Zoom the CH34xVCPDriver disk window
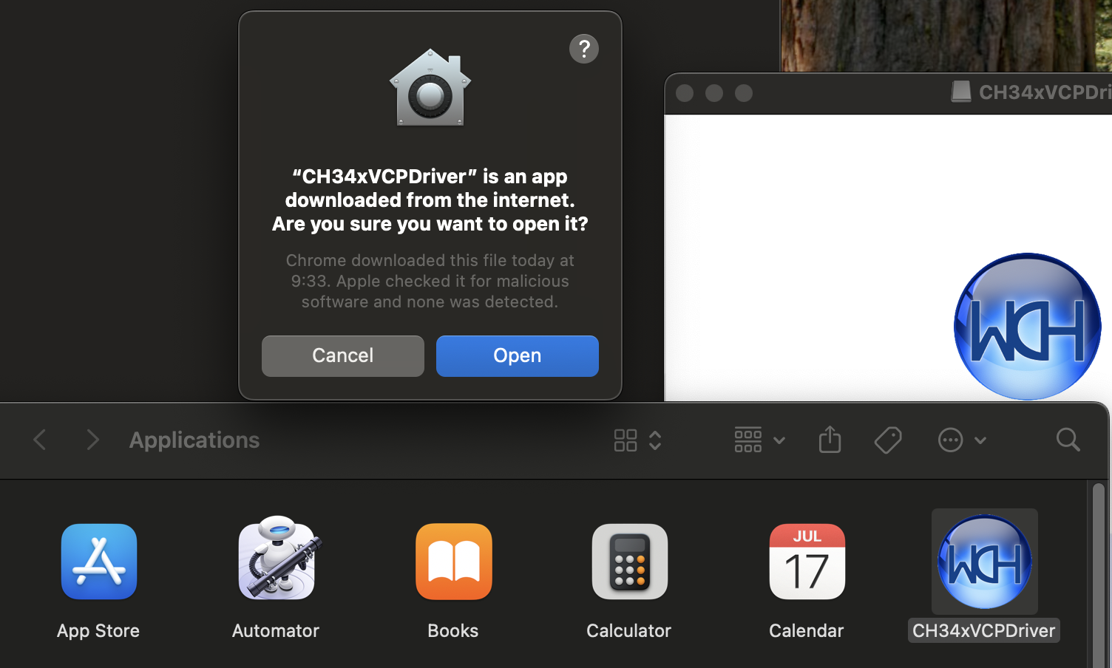The image size is (1112, 668). point(744,93)
